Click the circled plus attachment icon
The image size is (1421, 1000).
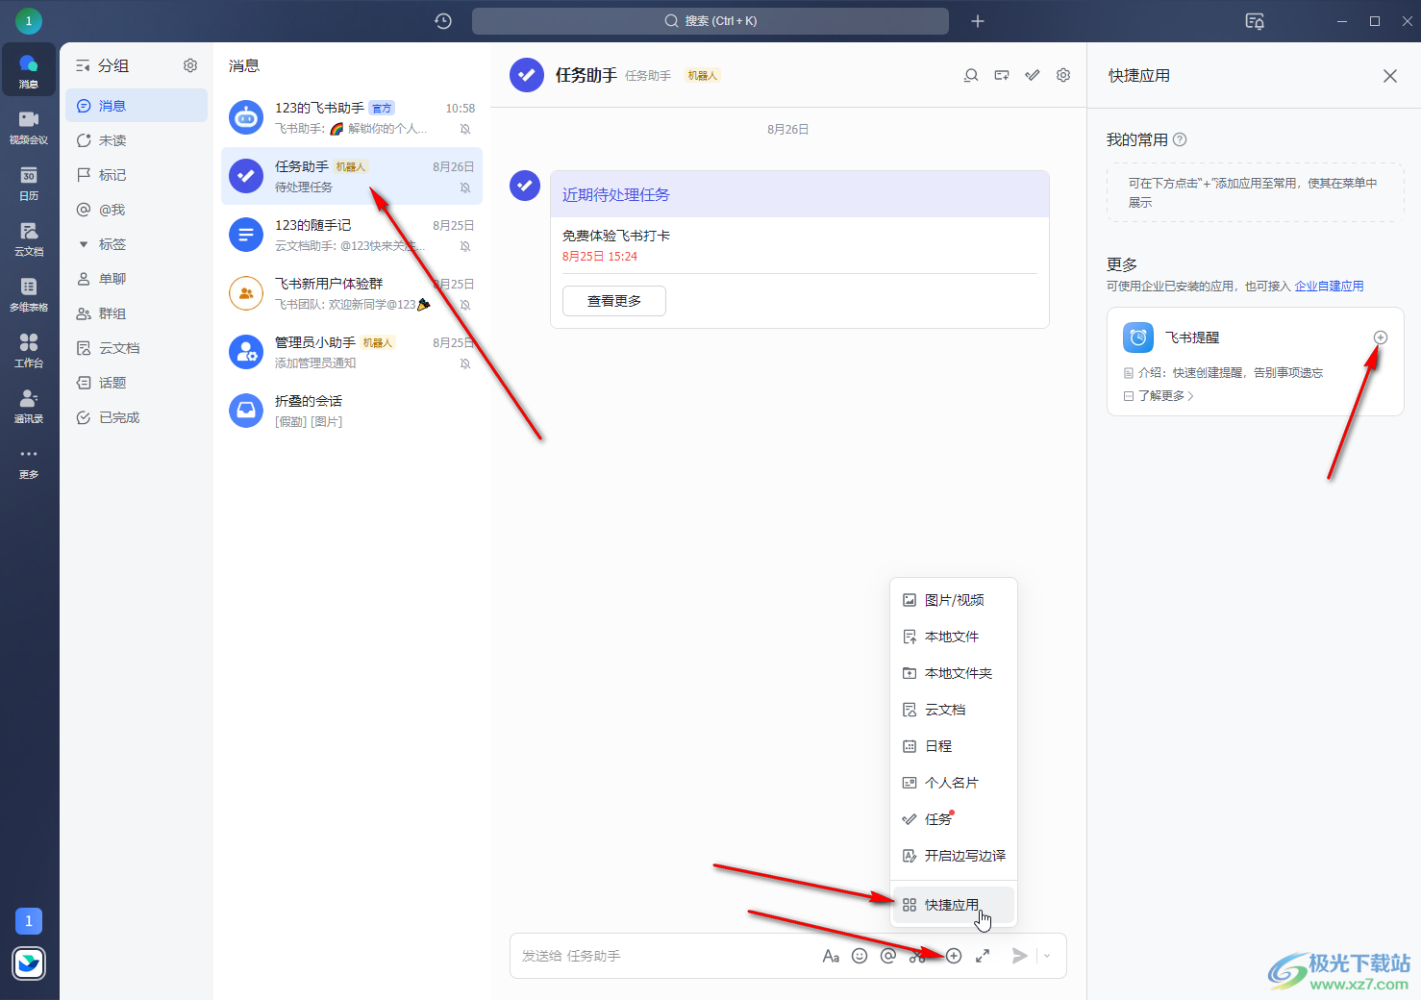click(954, 956)
